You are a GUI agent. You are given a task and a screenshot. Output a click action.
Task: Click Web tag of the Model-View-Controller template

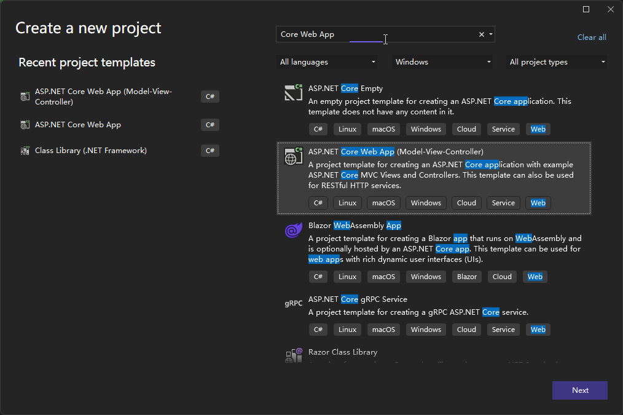[538, 203]
